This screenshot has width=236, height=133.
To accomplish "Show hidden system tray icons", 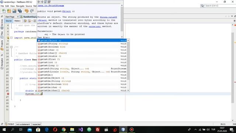I will pos(195,130).
